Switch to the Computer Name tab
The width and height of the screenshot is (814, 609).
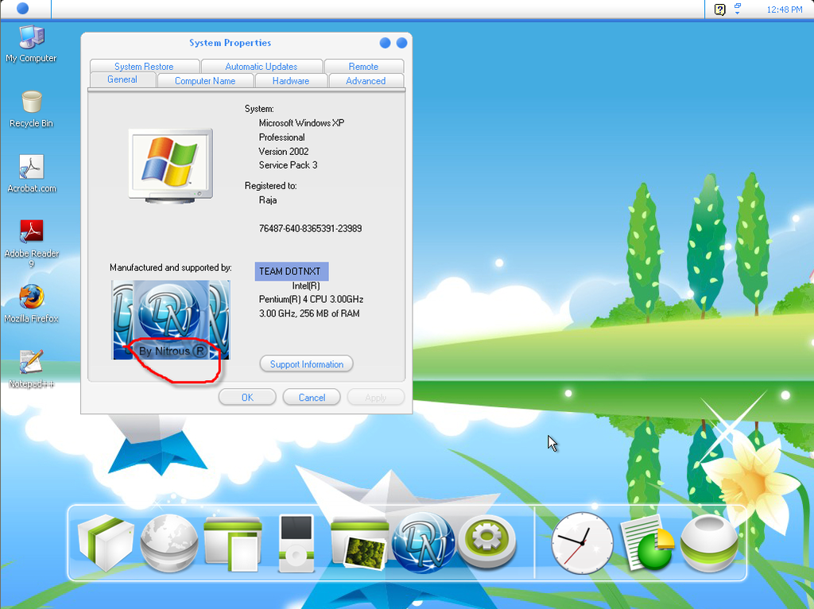[x=205, y=81]
